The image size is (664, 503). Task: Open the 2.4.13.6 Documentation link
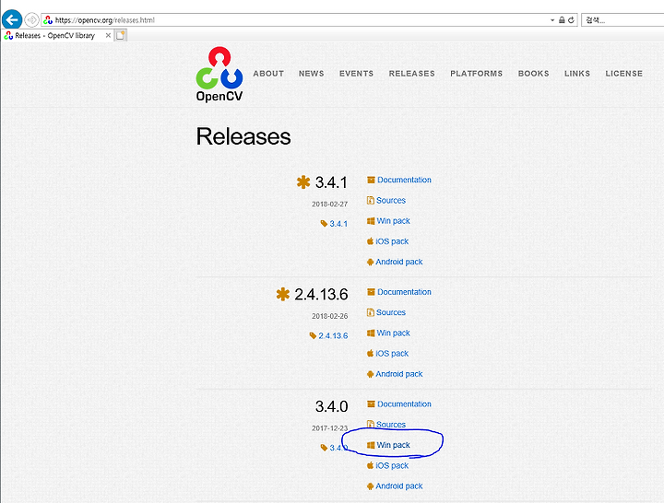click(405, 292)
